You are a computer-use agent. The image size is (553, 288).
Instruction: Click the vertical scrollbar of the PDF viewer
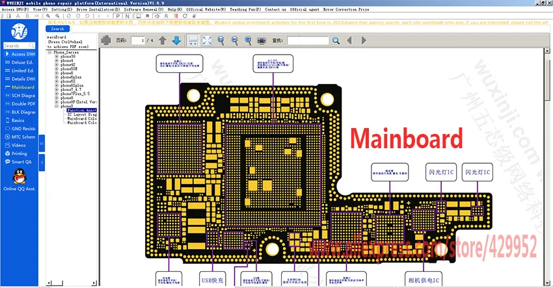click(x=547, y=166)
